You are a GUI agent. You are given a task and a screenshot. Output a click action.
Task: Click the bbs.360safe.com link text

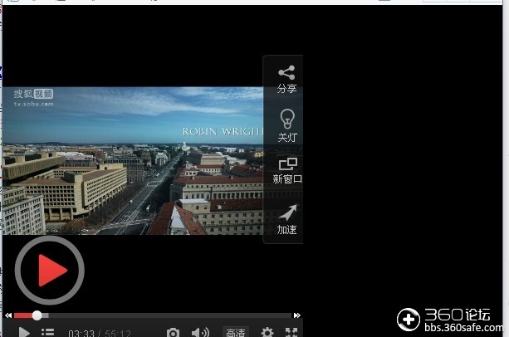[x=463, y=328]
